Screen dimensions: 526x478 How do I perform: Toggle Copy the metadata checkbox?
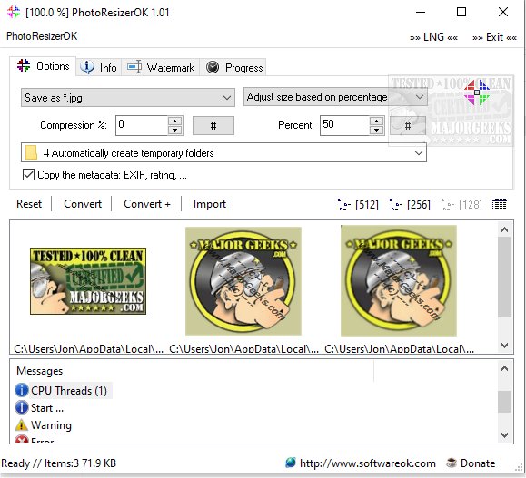pyautogui.click(x=28, y=175)
